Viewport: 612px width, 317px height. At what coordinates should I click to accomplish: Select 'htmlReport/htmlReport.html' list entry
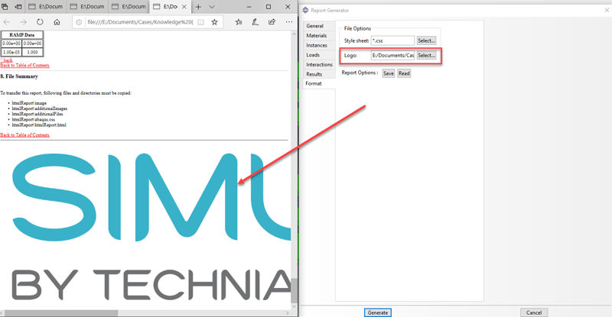[x=39, y=125]
